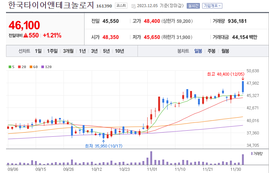
Task: Click the purple 120-day moving average swatch
Action: pos(42,67)
